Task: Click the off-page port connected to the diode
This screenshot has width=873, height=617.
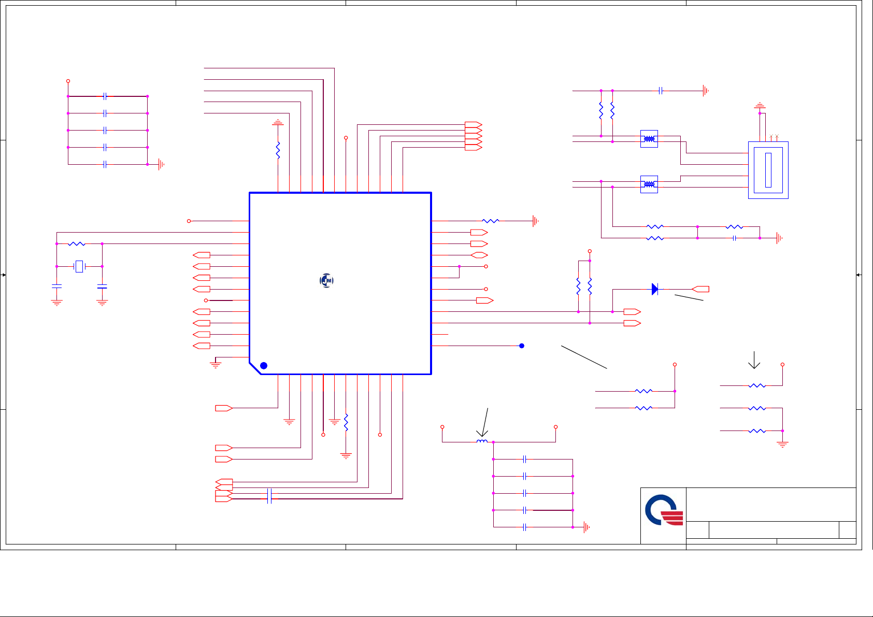Action: (x=700, y=289)
